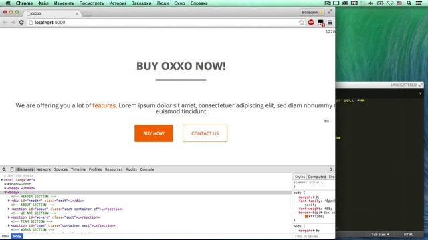
Task: Open the Закладки menu
Action: click(x=141, y=3)
